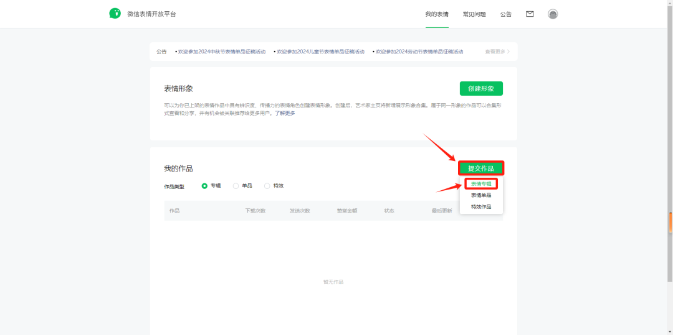
Task: Click the 最后更新 column header
Action: click(442, 211)
